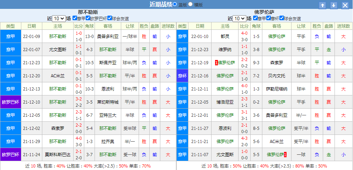Click 博洛尼亚 on the 21-12-05 row
353x170 pixels.
tap(225, 102)
